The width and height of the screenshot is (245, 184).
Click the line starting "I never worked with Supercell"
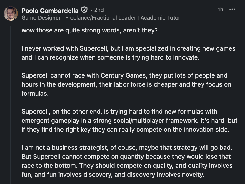click(128, 48)
